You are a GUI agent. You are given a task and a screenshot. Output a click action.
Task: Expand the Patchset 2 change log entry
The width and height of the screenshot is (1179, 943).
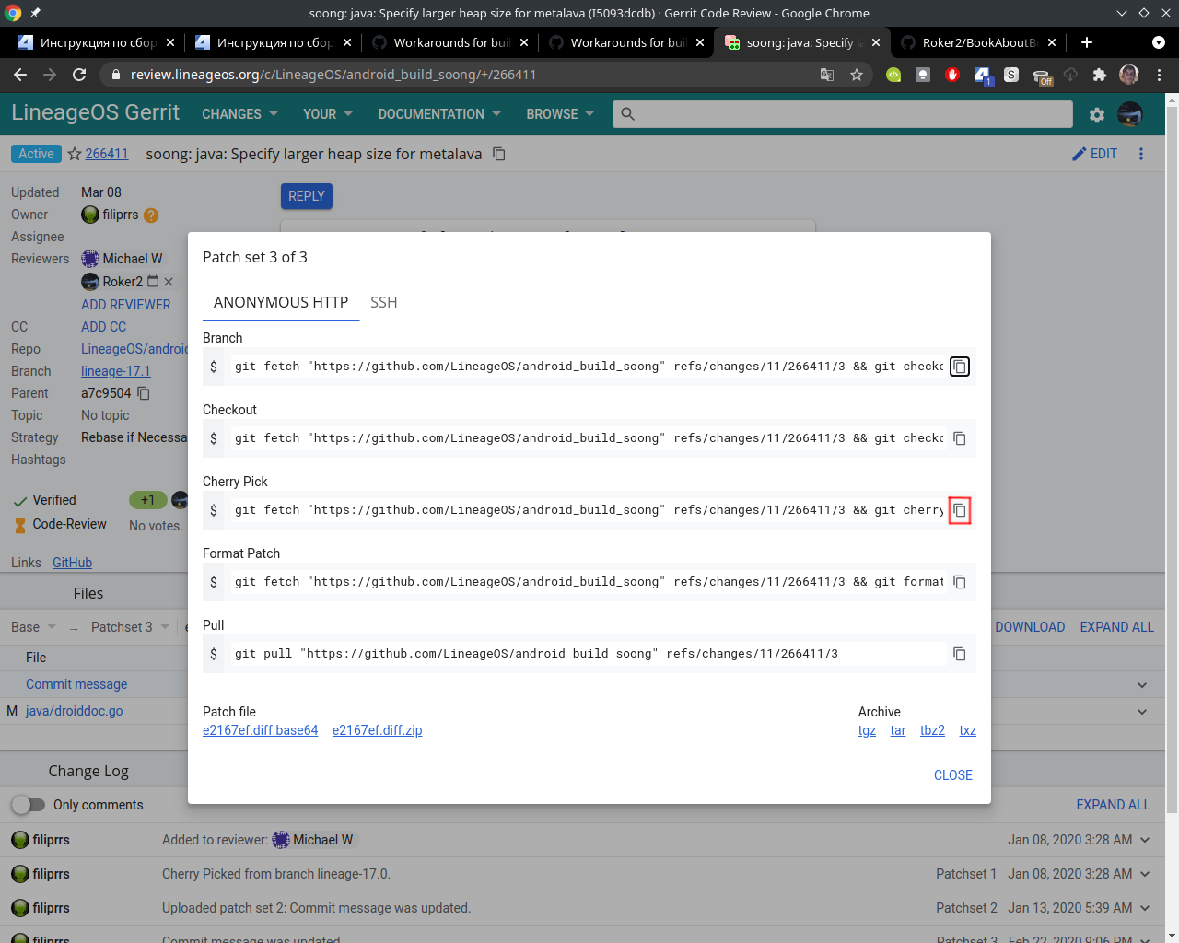coord(1145,908)
